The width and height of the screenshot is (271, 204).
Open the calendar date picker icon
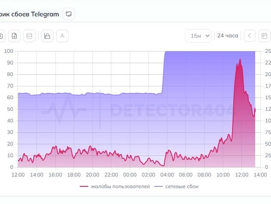(x=264, y=36)
